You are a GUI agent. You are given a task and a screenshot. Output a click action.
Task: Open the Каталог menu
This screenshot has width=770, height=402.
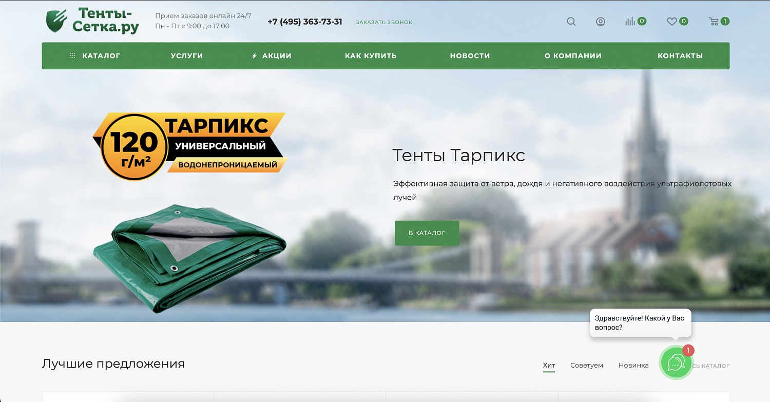tap(94, 56)
